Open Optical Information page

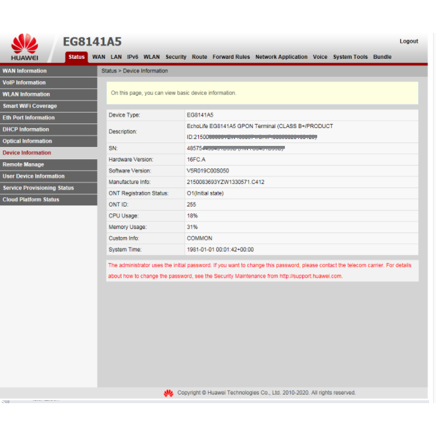click(48, 141)
